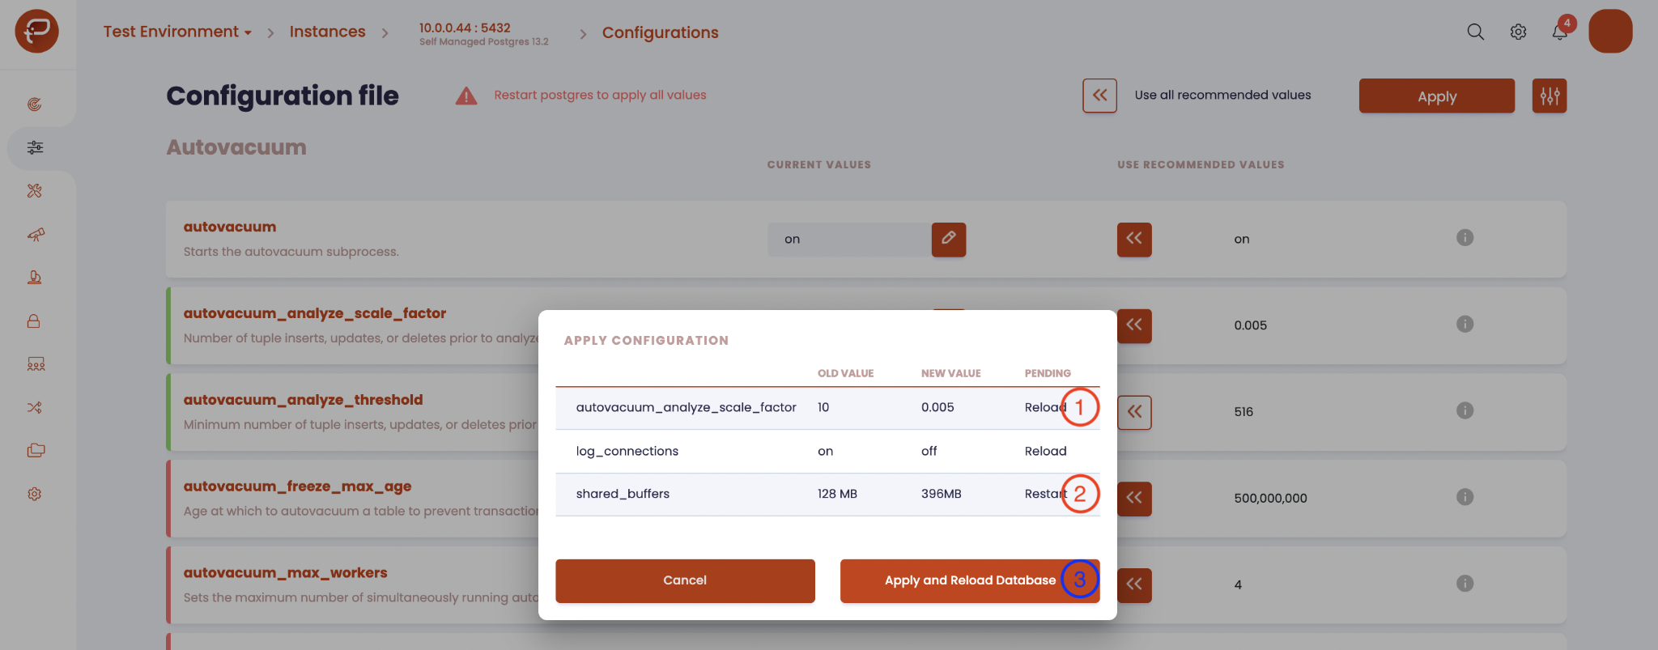Image resolution: width=1658 pixels, height=650 pixels.
Task: Open the sliders filter button beside Apply
Action: tap(1550, 96)
